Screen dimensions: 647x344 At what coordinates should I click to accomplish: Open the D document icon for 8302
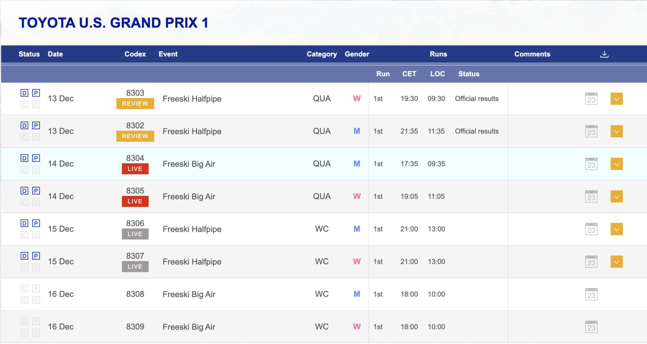25,125
